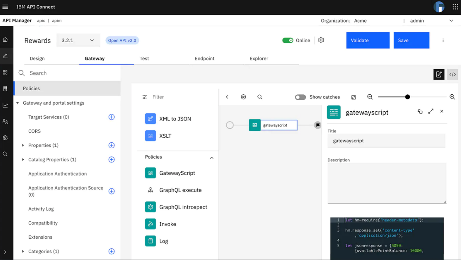Open the admin user dropdown
Screen dimensions: 461x261
(x=432, y=21)
